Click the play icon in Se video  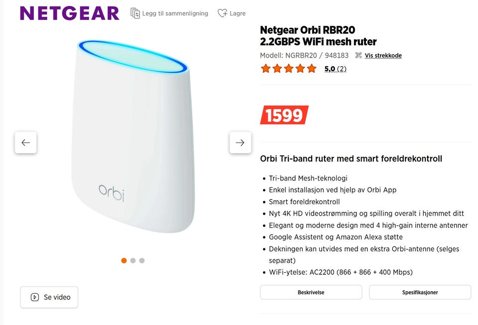(35, 297)
